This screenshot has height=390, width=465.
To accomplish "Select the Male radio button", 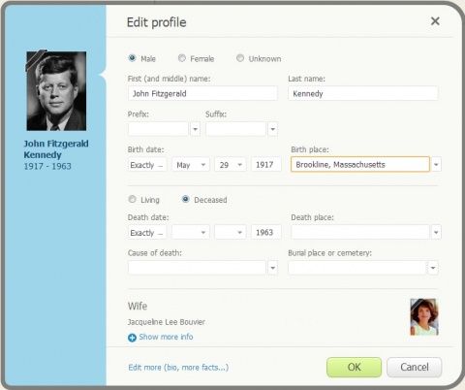I will point(132,58).
